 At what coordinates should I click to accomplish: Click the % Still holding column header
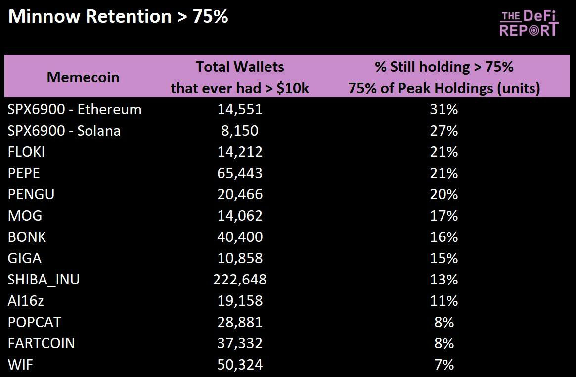pos(443,77)
